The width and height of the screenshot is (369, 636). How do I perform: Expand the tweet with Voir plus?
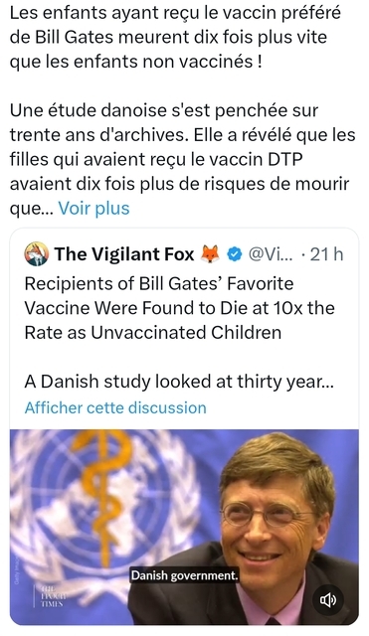pos(93,208)
